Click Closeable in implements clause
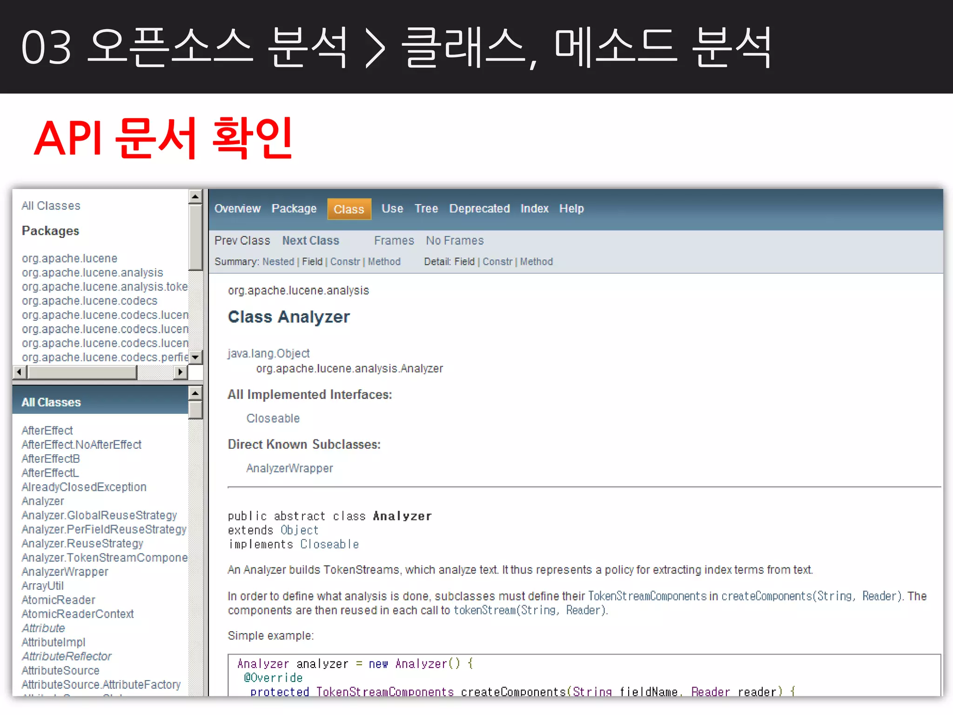 329,544
